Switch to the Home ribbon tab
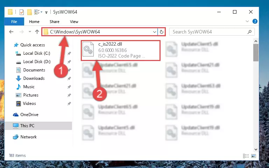The image size is (269, 168). pyautogui.click(x=34, y=22)
